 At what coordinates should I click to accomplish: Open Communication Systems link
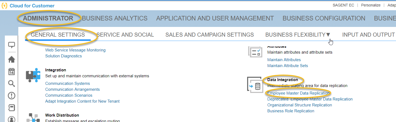pos(68,83)
